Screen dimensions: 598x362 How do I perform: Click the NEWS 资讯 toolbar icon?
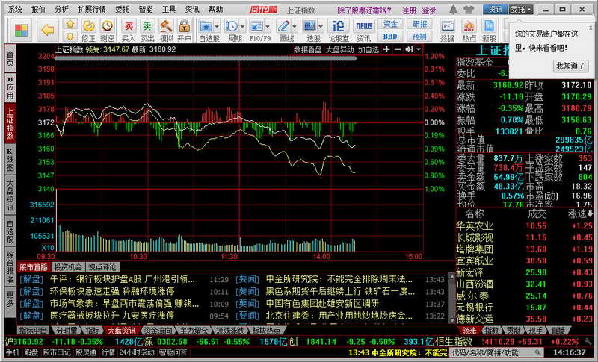pyautogui.click(x=364, y=30)
